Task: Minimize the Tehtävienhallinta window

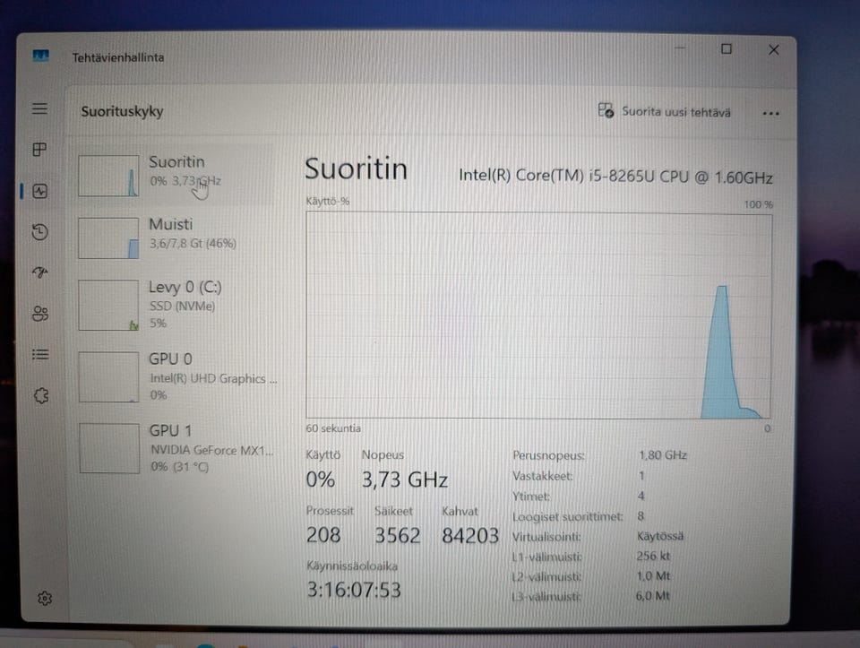Action: click(680, 48)
